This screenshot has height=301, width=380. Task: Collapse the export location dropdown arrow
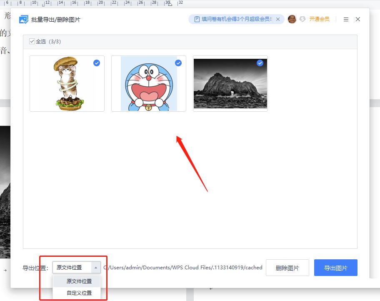(x=96, y=268)
